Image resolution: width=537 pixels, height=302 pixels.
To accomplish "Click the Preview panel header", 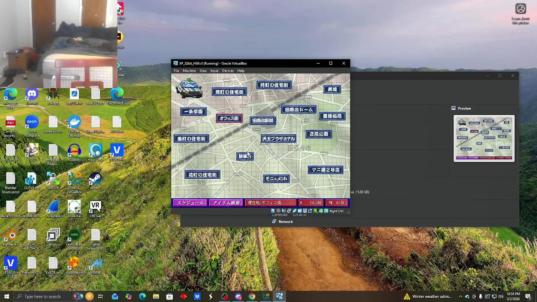I will 464,108.
